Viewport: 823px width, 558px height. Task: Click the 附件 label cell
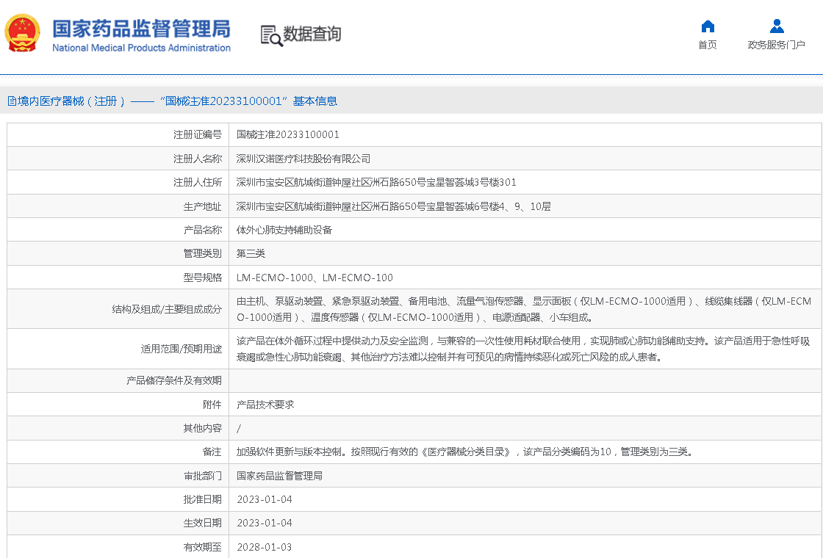118,405
